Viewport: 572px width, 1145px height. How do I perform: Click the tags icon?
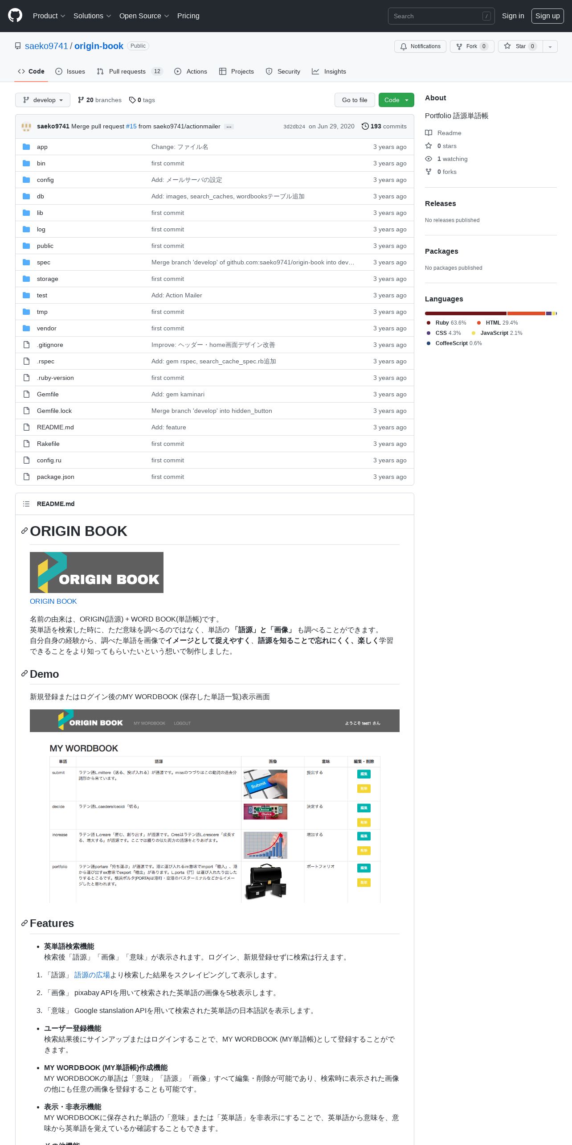(x=132, y=100)
